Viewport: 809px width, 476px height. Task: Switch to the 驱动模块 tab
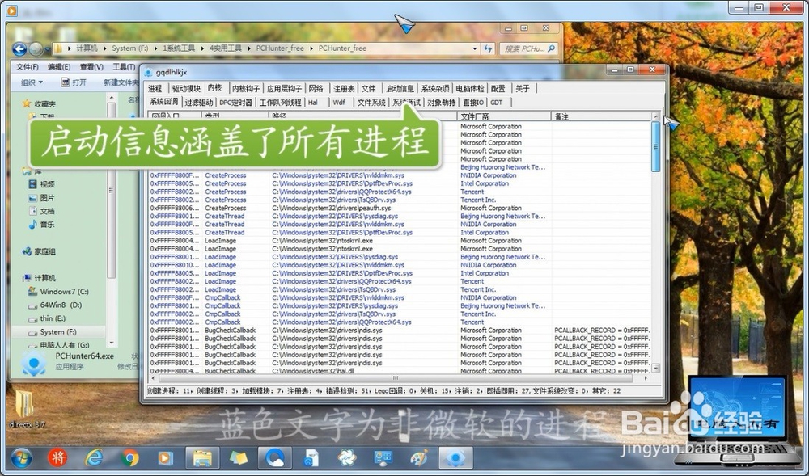(x=186, y=89)
